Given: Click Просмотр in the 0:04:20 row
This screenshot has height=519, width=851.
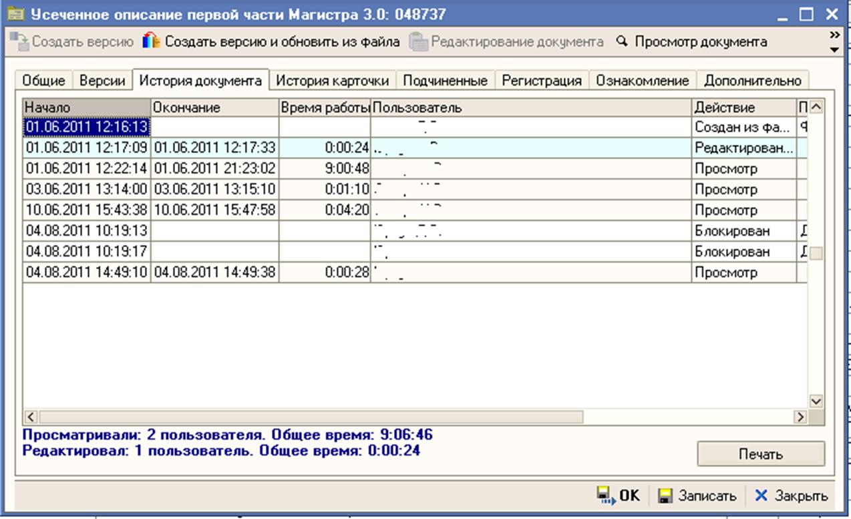Looking at the screenshot, I should tap(743, 210).
